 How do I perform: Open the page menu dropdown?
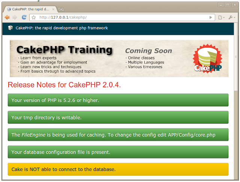coord(221,18)
